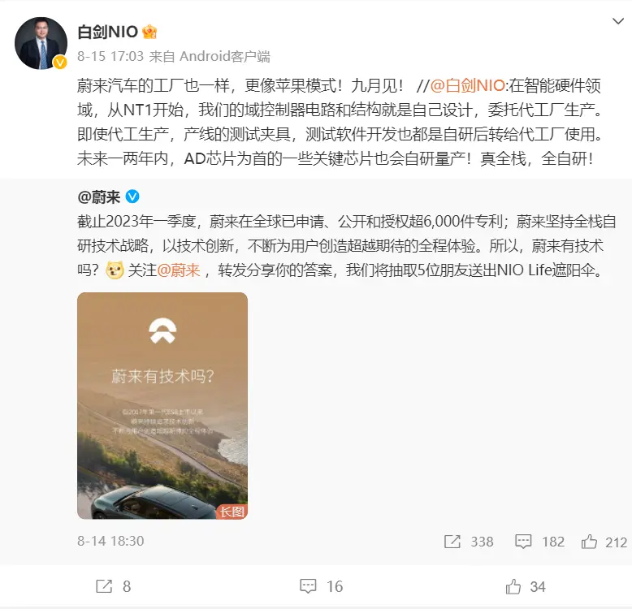Click the doge emoji in quoted post

point(115,270)
